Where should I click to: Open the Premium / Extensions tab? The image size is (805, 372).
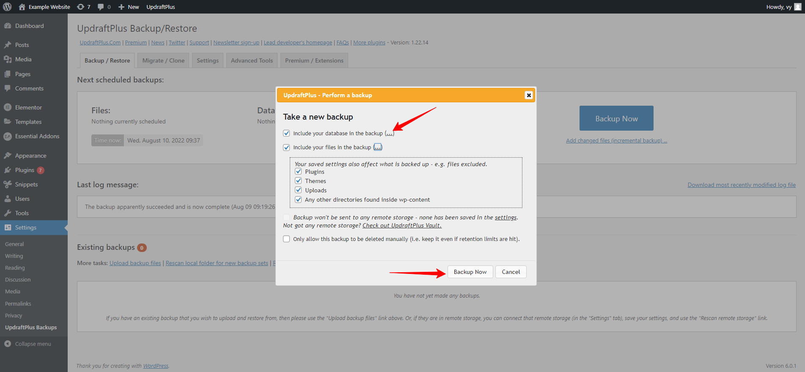coord(314,60)
